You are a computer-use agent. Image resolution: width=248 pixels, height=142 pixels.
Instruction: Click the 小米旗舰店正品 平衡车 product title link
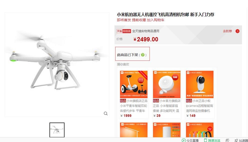tap(134, 106)
